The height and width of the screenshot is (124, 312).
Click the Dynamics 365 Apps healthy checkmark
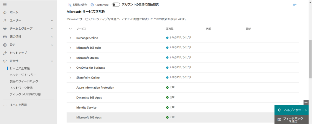pyautogui.click(x=167, y=97)
